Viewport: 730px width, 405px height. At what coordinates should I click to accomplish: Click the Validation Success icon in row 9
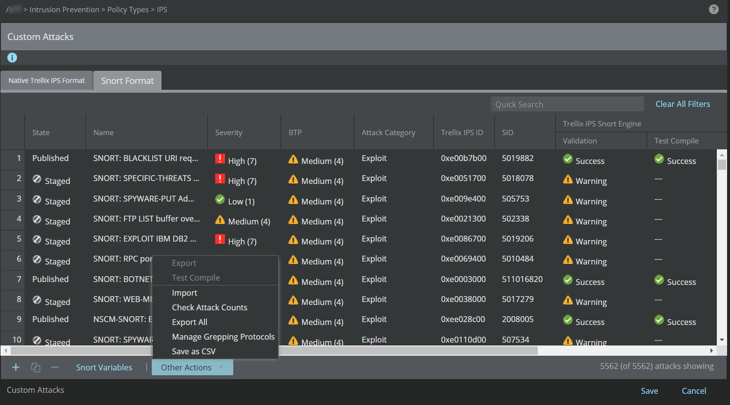(568, 320)
